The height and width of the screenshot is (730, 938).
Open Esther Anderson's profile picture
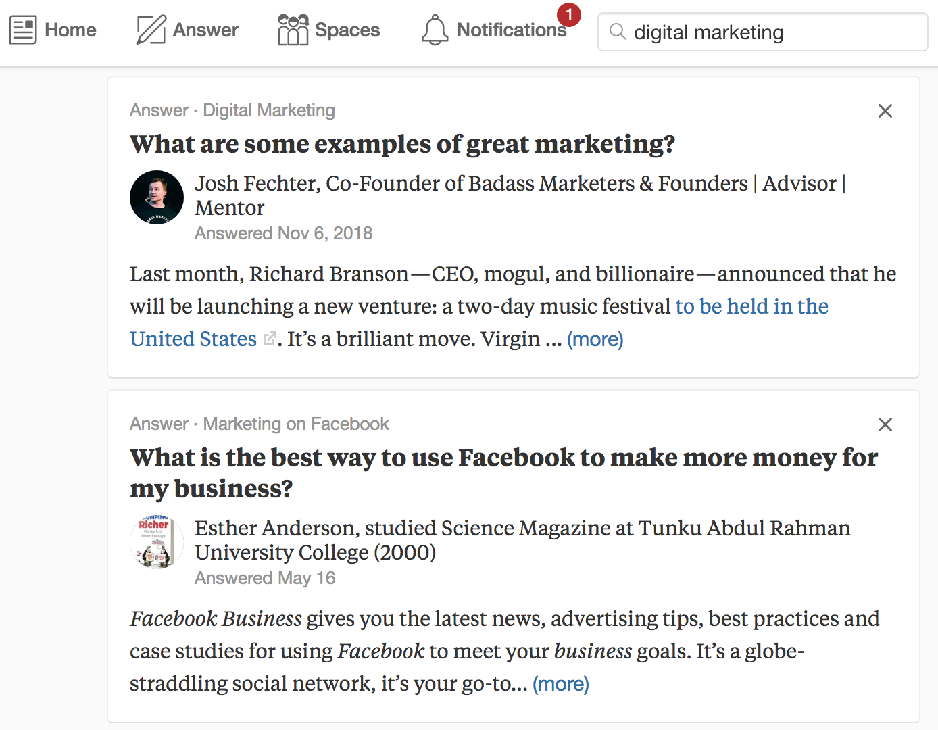[157, 542]
